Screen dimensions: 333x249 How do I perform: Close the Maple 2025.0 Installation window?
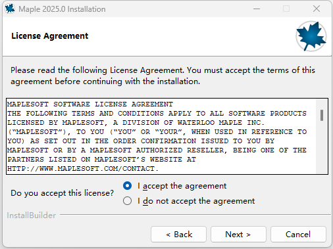317,9
